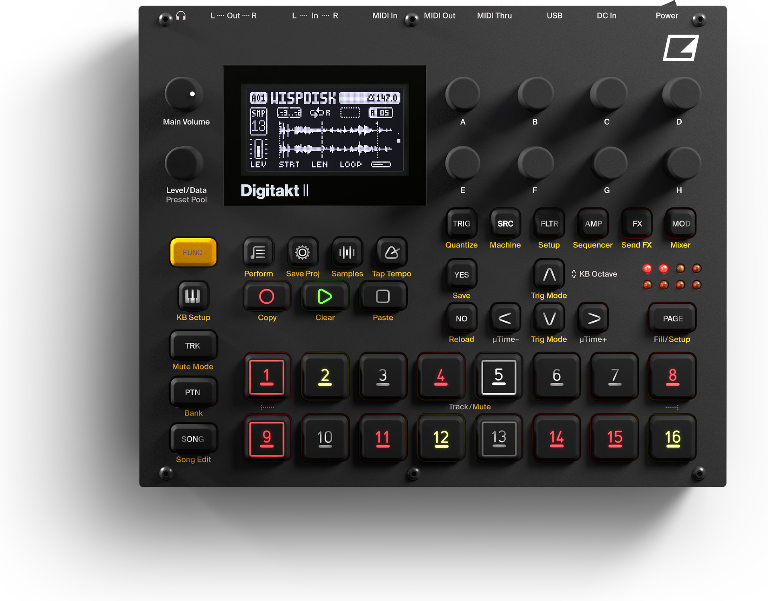Screen dimensions: 768x601
Task: Toggle trig key 14
Action: (x=556, y=438)
